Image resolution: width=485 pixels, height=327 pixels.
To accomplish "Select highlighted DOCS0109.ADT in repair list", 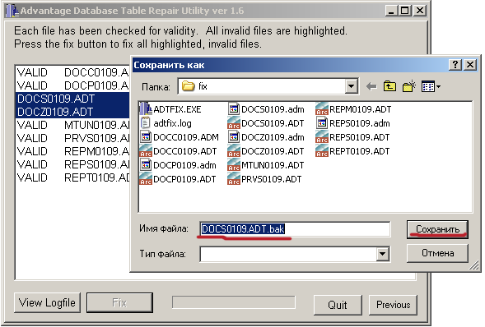I will pyautogui.click(x=72, y=99).
